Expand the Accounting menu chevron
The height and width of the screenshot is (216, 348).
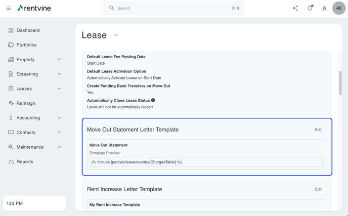click(x=59, y=118)
